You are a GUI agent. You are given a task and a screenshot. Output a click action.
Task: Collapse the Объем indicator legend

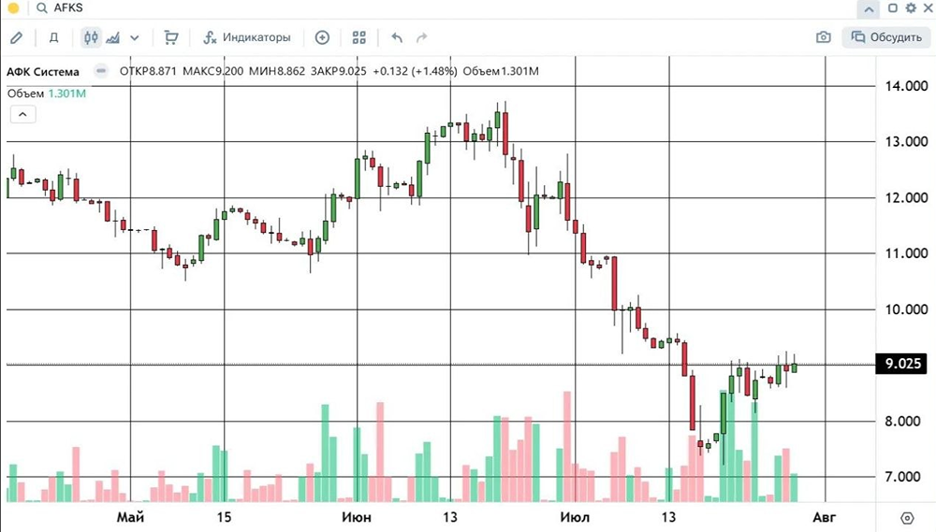click(x=22, y=114)
